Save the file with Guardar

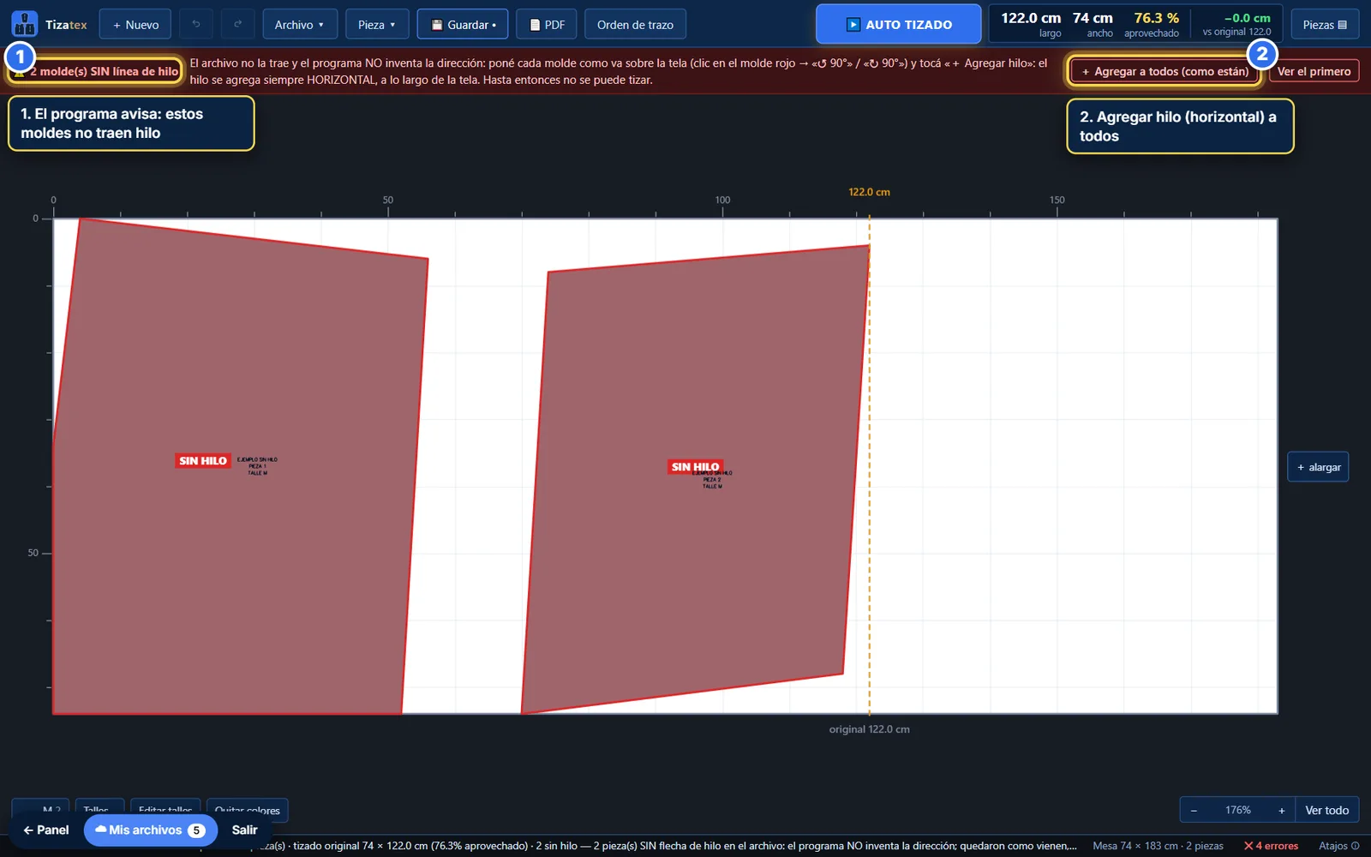463,24
